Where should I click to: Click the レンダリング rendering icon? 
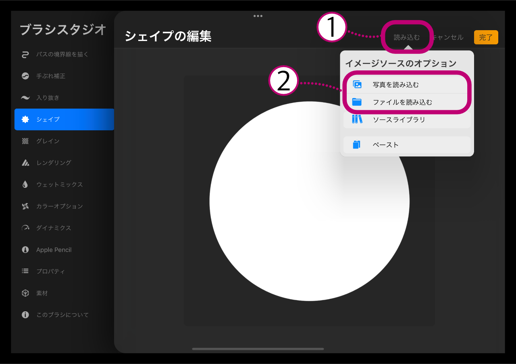click(25, 163)
